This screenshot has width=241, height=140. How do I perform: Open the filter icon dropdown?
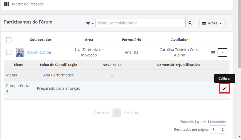point(90,23)
